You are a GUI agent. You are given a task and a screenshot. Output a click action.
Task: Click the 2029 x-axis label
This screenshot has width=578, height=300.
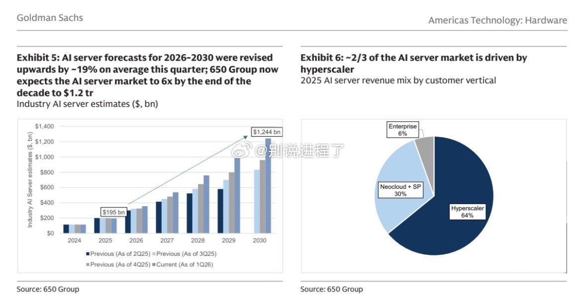pos(228,240)
